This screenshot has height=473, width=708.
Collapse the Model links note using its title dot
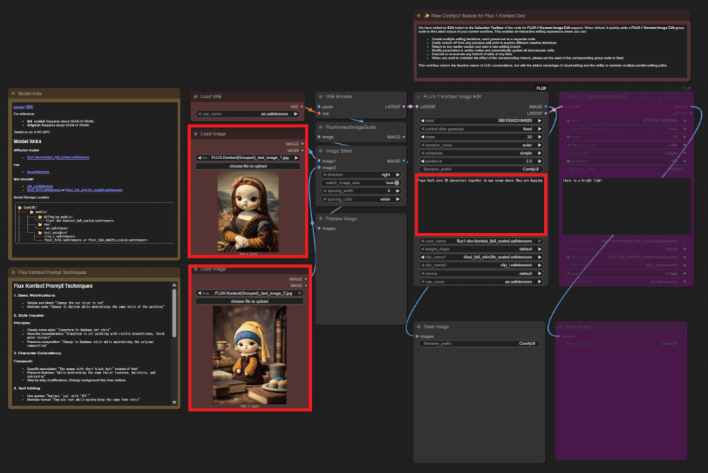pyautogui.click(x=13, y=93)
